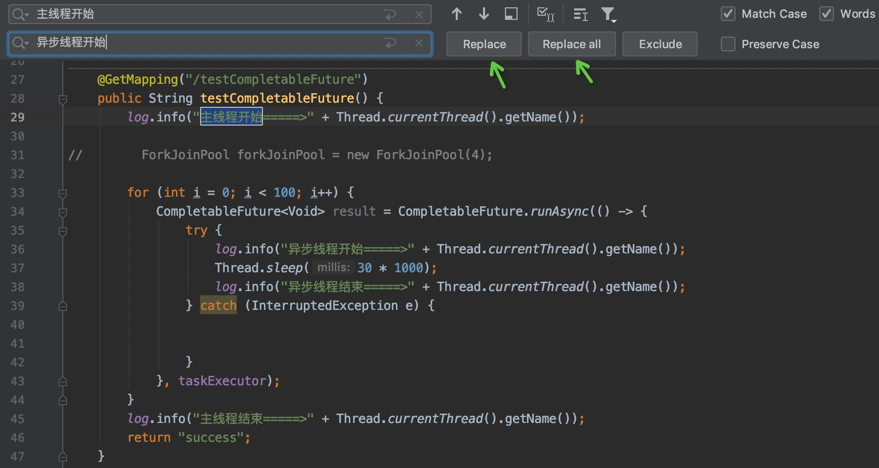Image resolution: width=879 pixels, height=468 pixels.
Task: Click line number 29 in gutter
Action: [17, 117]
